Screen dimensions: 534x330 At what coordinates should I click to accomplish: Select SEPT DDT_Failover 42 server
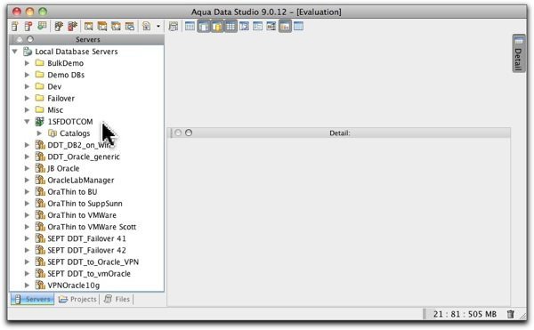(x=86, y=250)
